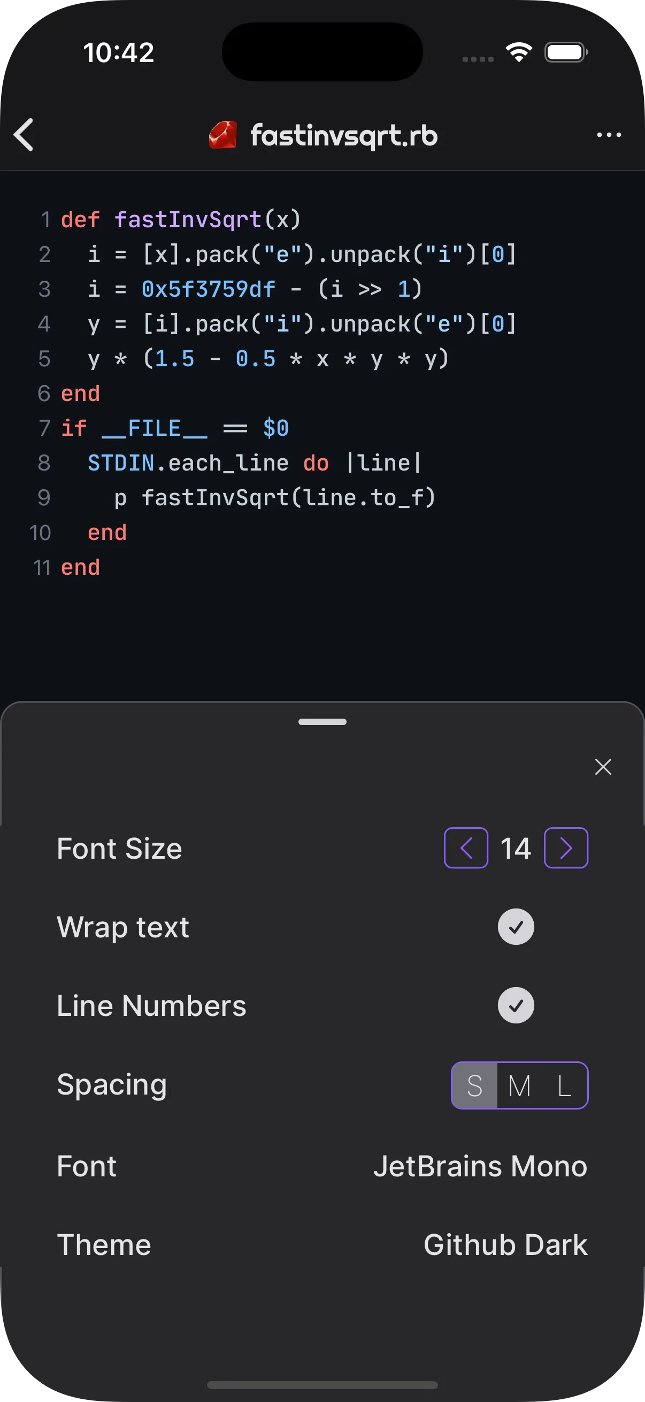The image size is (645, 1402).
Task: Tap the home indicator bar
Action: pos(322,1384)
